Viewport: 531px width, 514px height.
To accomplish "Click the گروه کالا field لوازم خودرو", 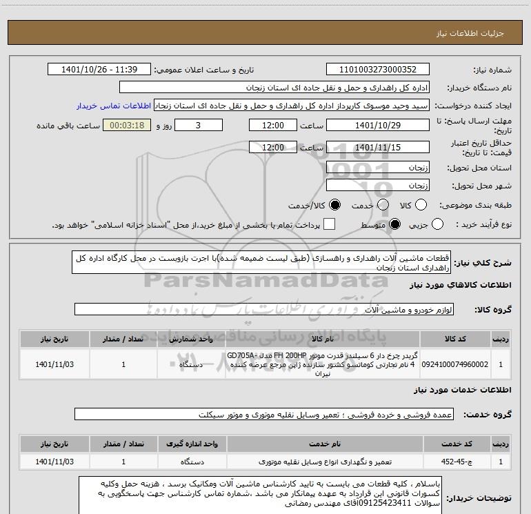I will (x=264, y=309).
